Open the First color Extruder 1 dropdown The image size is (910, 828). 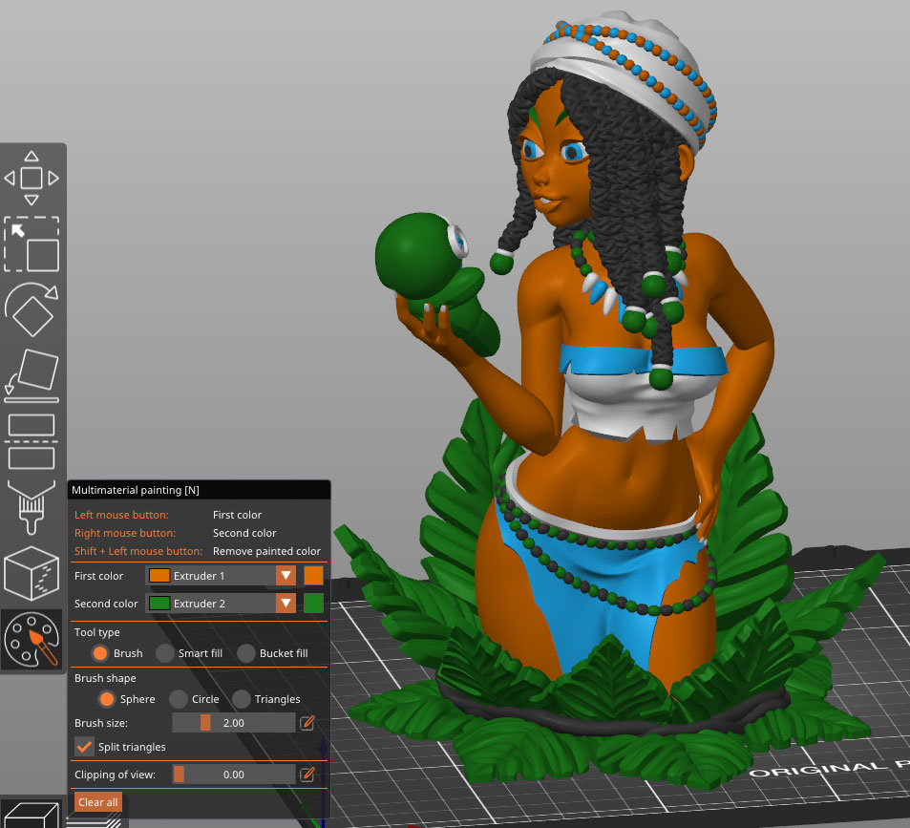click(x=221, y=576)
